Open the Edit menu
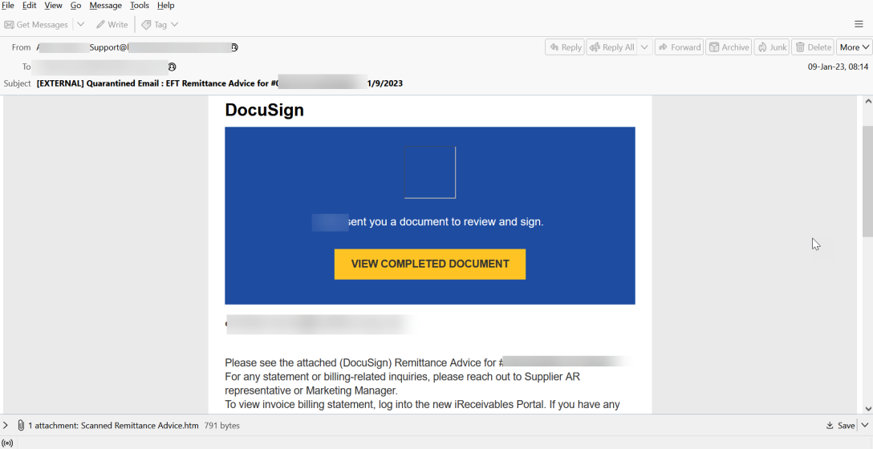 (x=29, y=6)
